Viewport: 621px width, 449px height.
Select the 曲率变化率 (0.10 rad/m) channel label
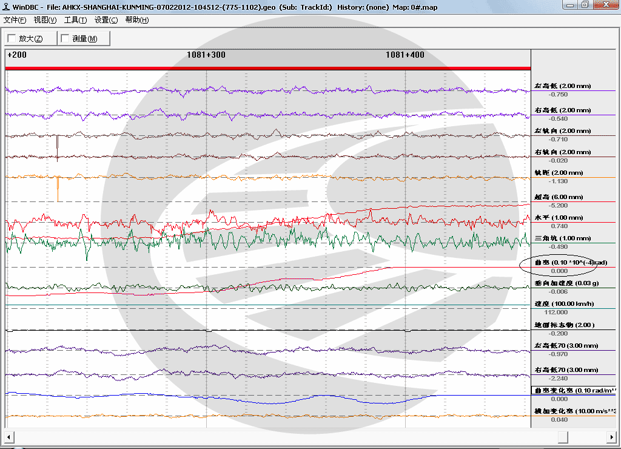click(x=575, y=390)
